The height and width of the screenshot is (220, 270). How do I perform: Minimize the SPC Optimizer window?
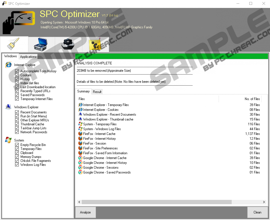click(x=238, y=3)
